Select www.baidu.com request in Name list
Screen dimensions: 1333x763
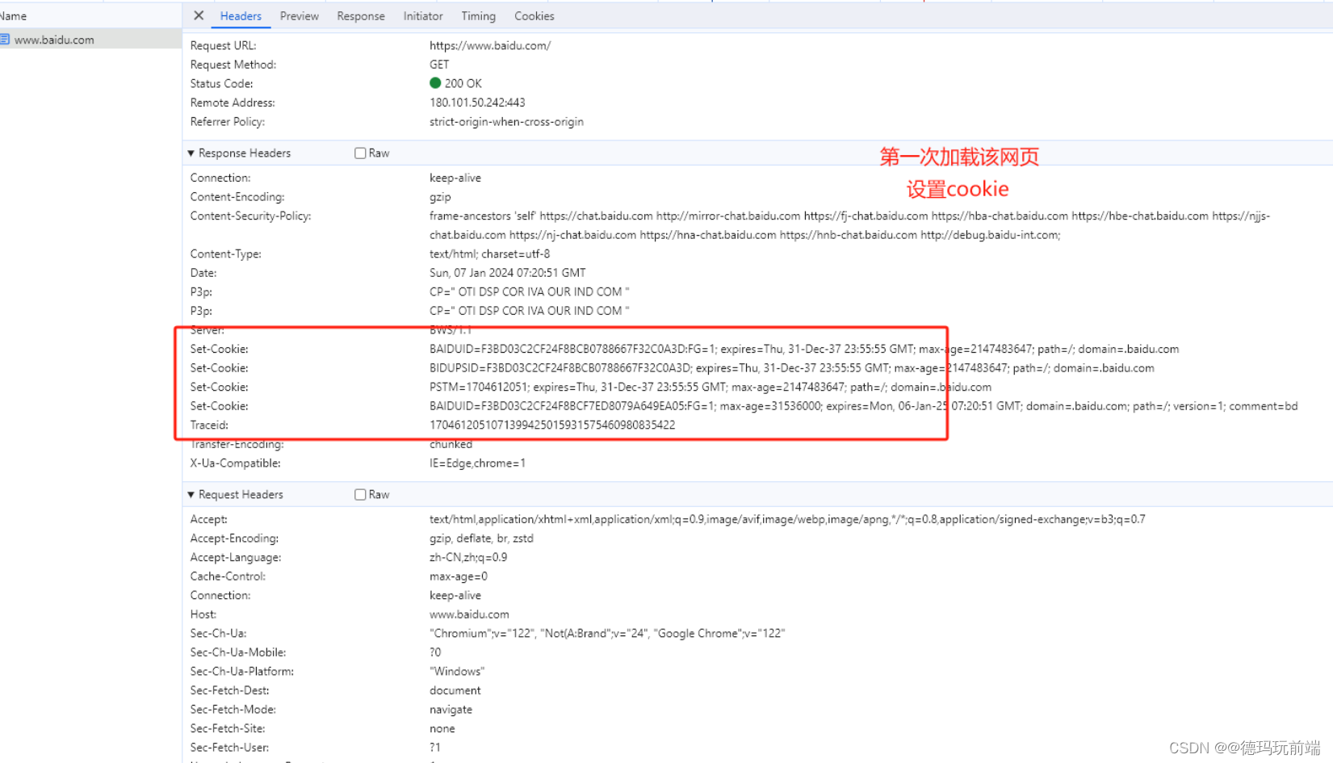[90, 39]
